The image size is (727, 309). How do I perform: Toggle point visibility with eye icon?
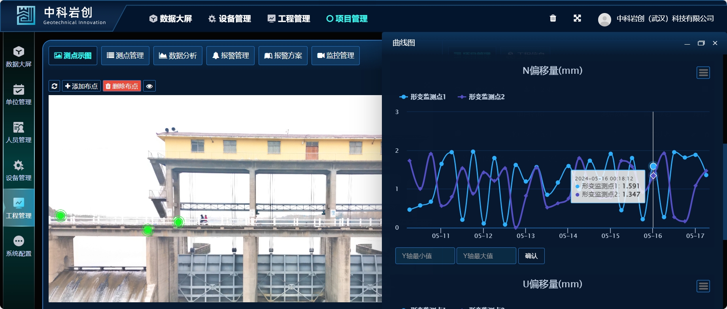(149, 86)
